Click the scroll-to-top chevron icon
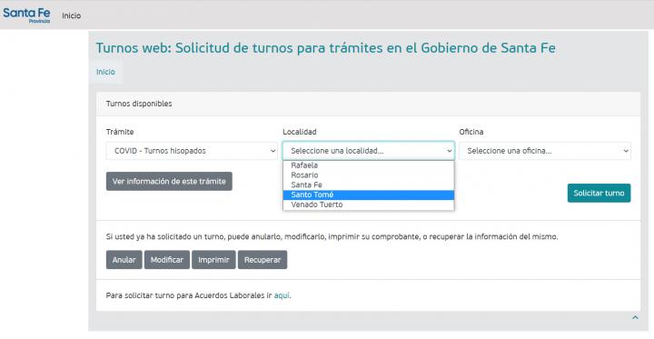 point(635,318)
